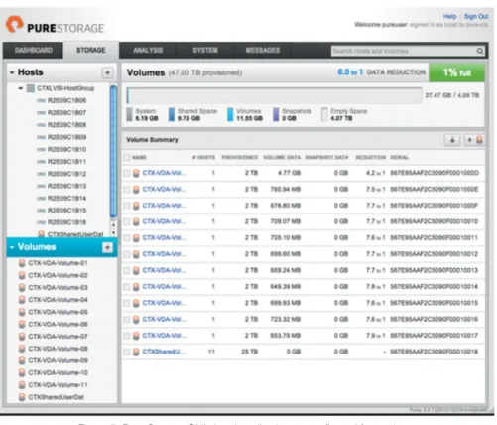Sort by REDUCTION column header
Viewport: 497px width, 425px height.
pos(370,157)
